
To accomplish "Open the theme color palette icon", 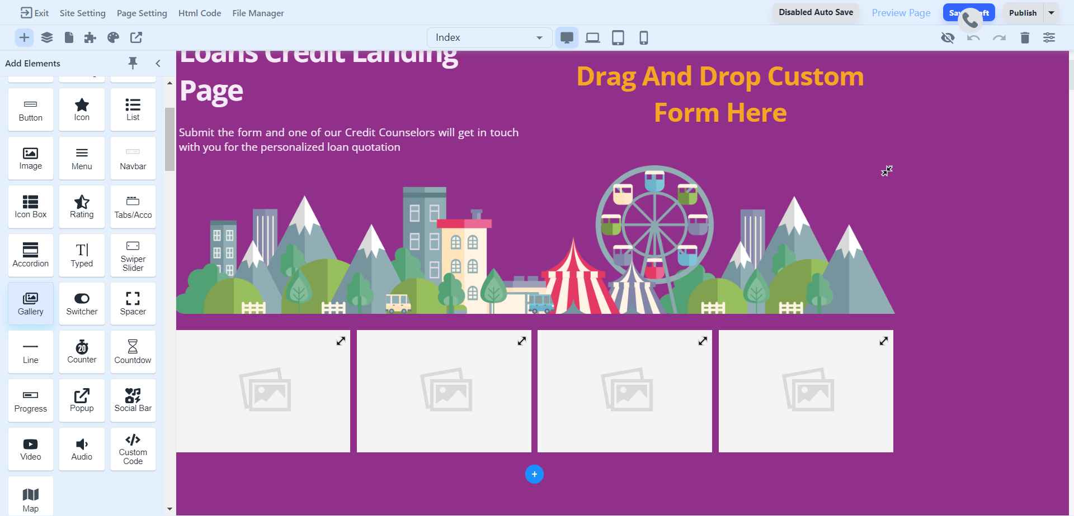I will [113, 37].
